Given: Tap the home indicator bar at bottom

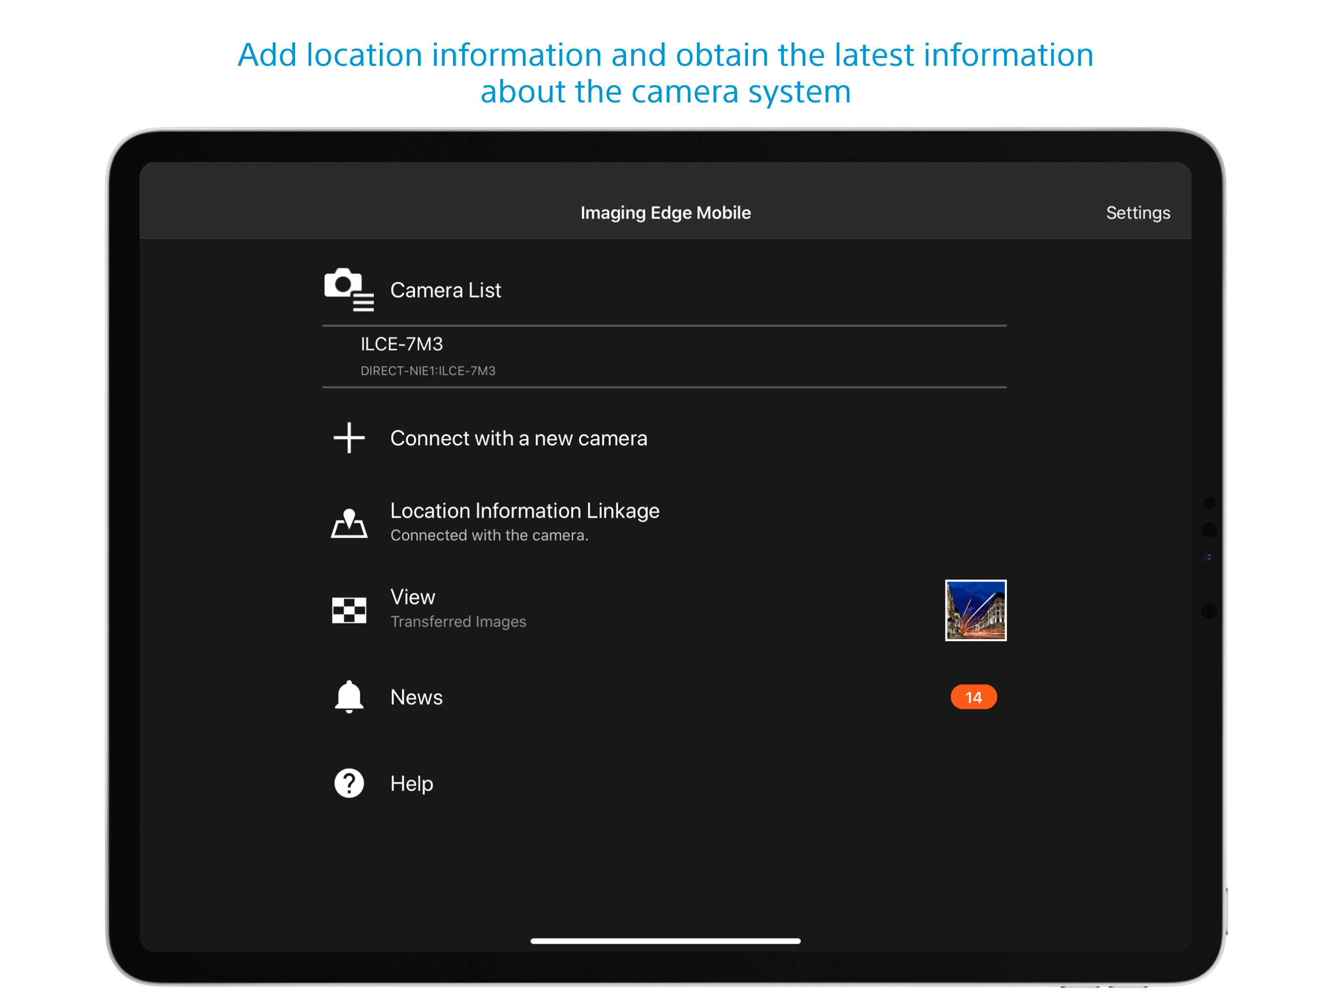Looking at the screenshot, I should [665, 940].
